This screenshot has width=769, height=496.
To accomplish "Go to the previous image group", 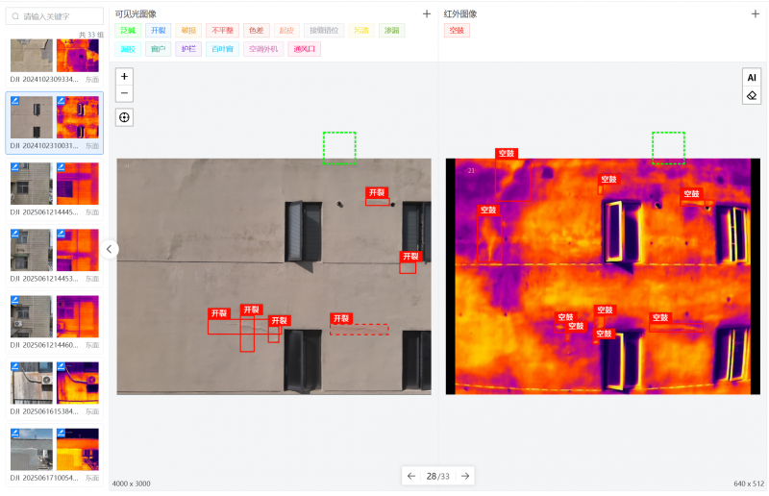I will click(x=411, y=476).
